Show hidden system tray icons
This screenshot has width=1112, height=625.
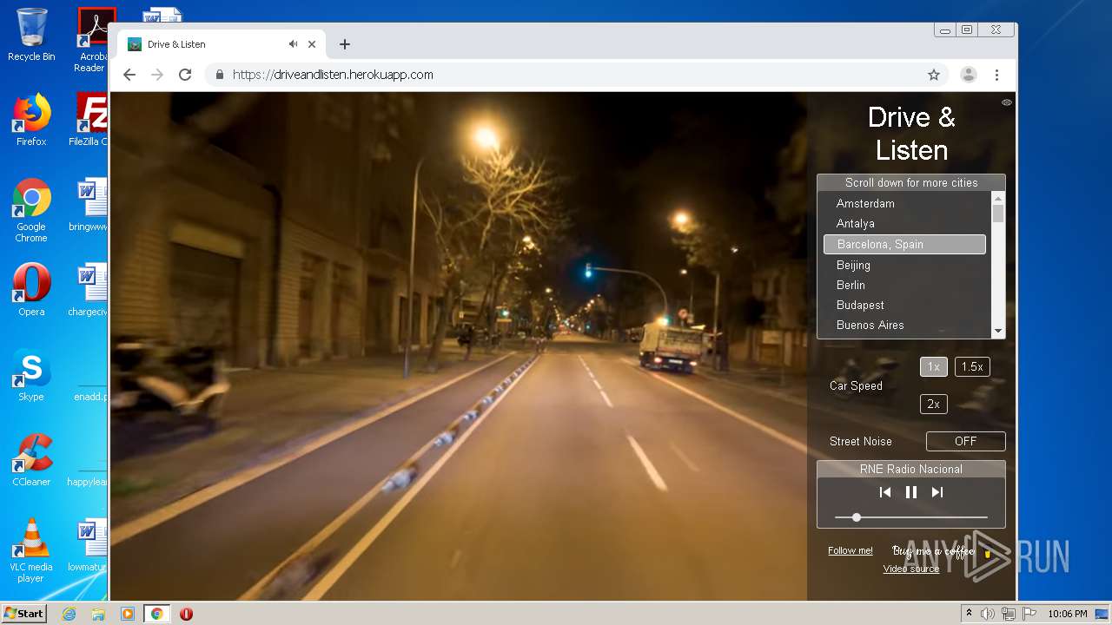[x=969, y=614]
